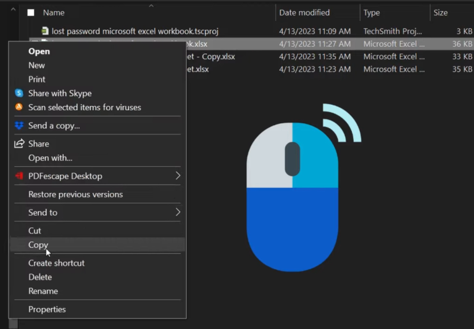Select the lost password workbook.tscproj file
The width and height of the screenshot is (474, 329).
(x=135, y=31)
